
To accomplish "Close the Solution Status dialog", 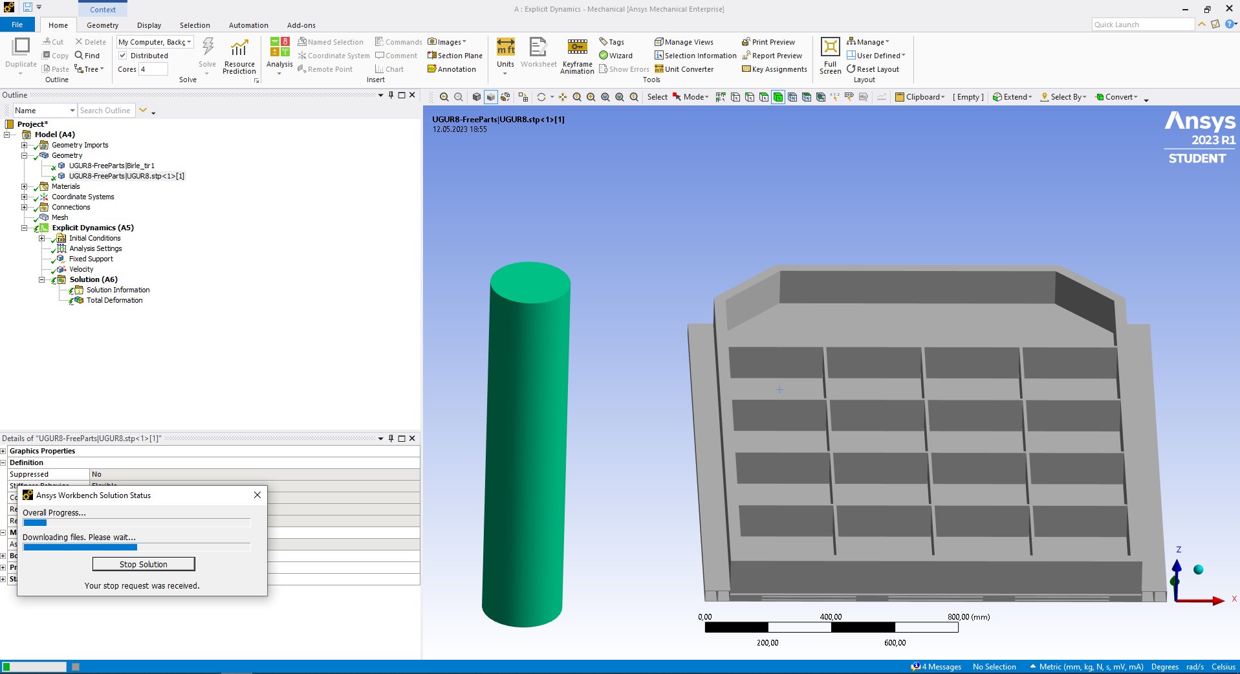I will [x=257, y=495].
